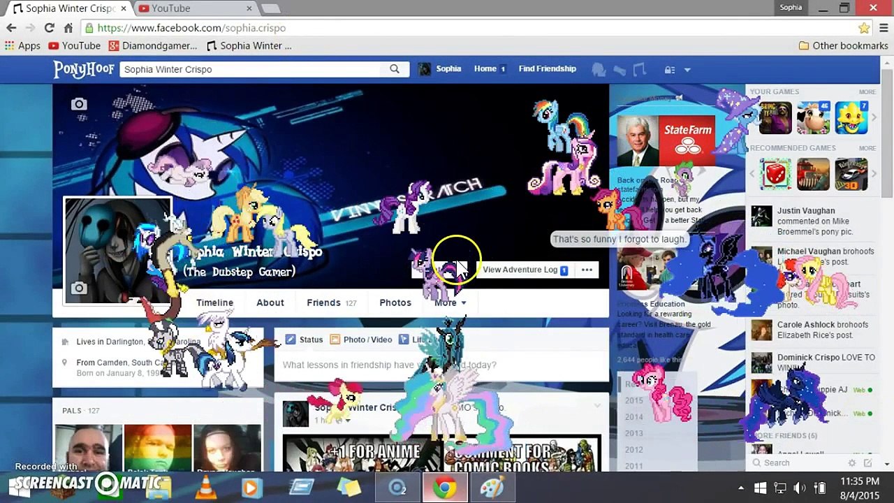Show next Your Games arrow
This screenshot has height=503, width=894.
(x=874, y=118)
